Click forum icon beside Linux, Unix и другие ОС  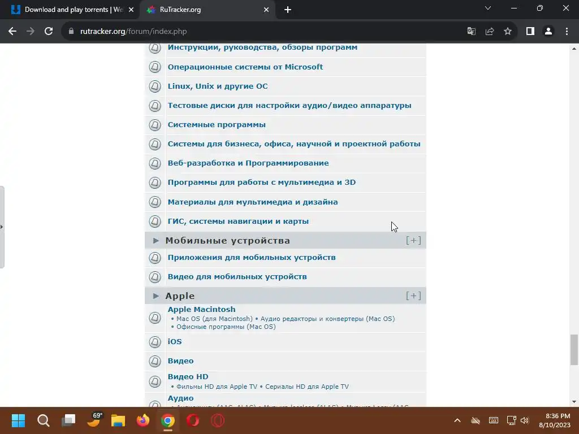pyautogui.click(x=155, y=86)
